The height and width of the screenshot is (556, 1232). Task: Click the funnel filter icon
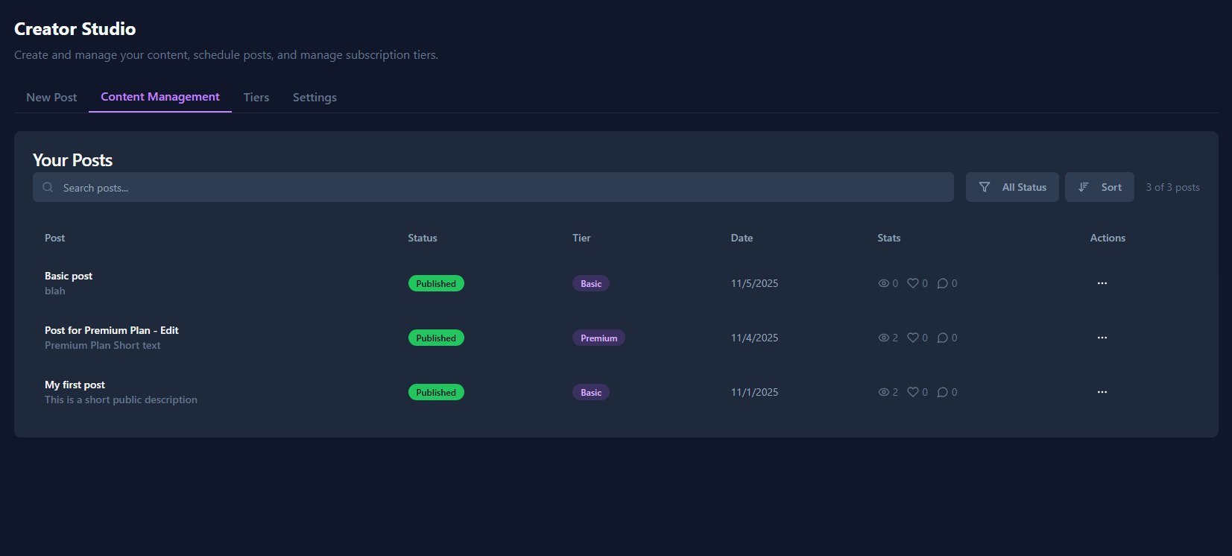coord(985,187)
